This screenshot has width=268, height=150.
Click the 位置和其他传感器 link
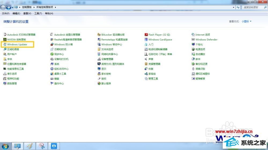point(17,64)
